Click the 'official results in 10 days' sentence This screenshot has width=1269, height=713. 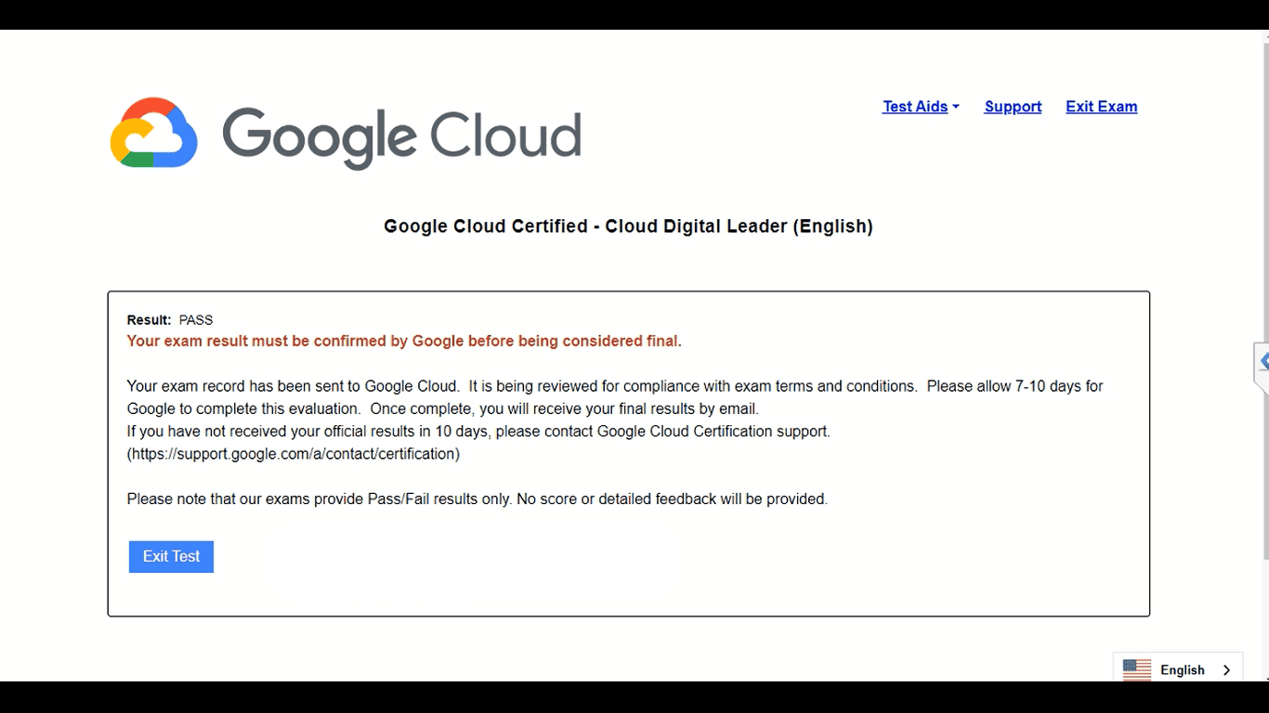tap(478, 432)
